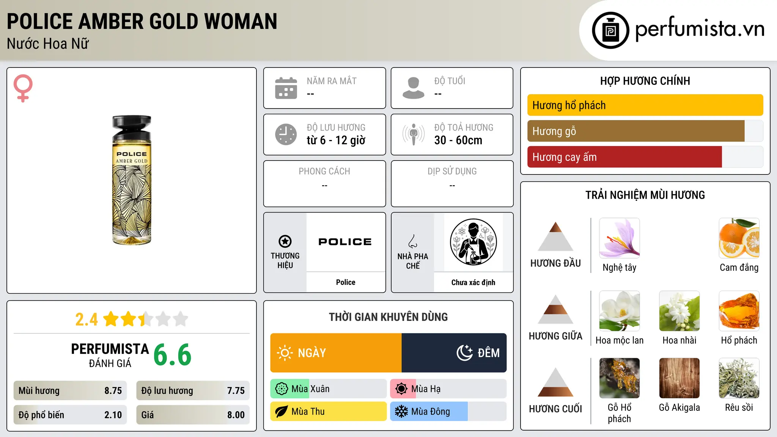Click the perfumista perfume bottle logo icon
The height and width of the screenshot is (437, 777).
pyautogui.click(x=610, y=30)
